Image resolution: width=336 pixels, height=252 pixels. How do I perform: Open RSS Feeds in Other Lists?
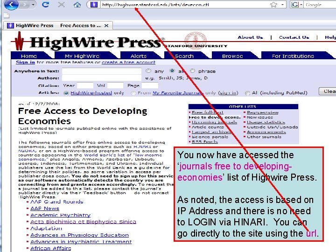coord(205,142)
